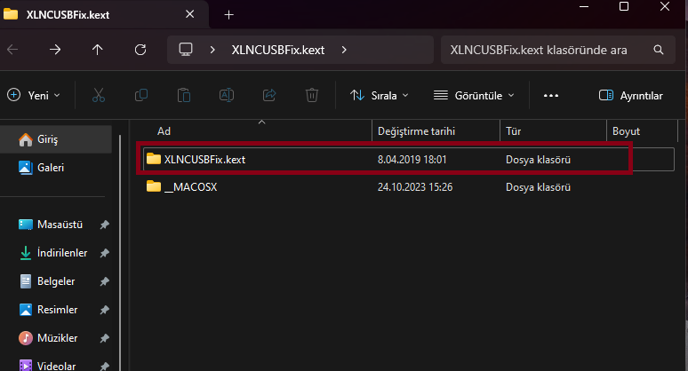Image resolution: width=688 pixels, height=371 pixels.
Task: Open the Yeni dropdown menu
Action: point(34,95)
